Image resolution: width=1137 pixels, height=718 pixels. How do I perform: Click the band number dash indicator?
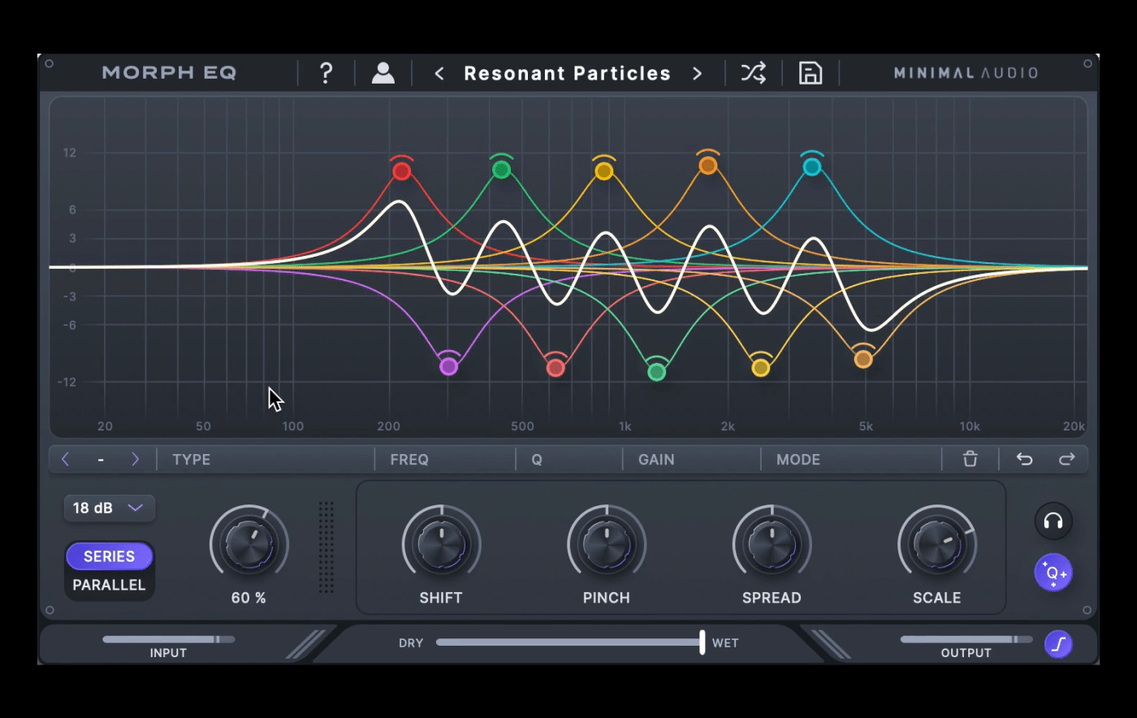point(101,460)
